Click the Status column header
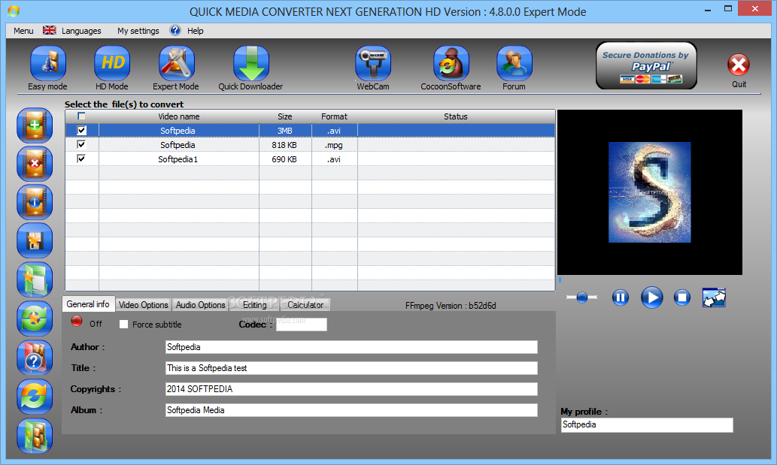Viewport: 777px width, 465px height. coord(456,116)
